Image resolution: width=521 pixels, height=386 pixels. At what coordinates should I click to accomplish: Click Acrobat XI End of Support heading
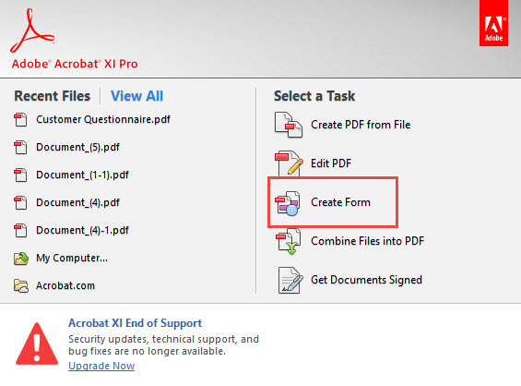(135, 323)
